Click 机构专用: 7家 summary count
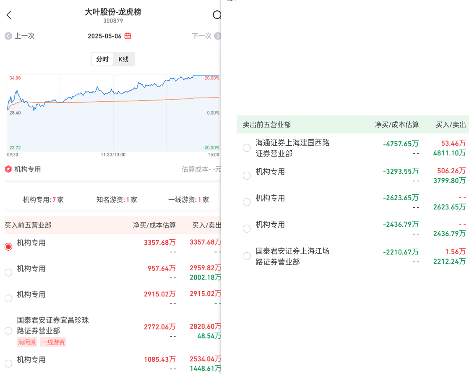Screen dimensions: 469x374 (43, 200)
